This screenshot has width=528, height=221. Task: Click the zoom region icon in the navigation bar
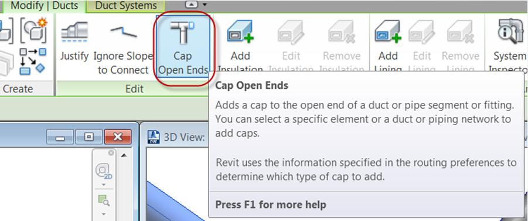(x=103, y=201)
